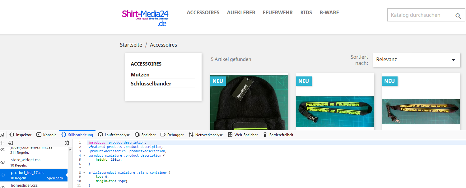Open the Netzwerkanalyse tab
Screen dimensions: 466x188
(206, 135)
